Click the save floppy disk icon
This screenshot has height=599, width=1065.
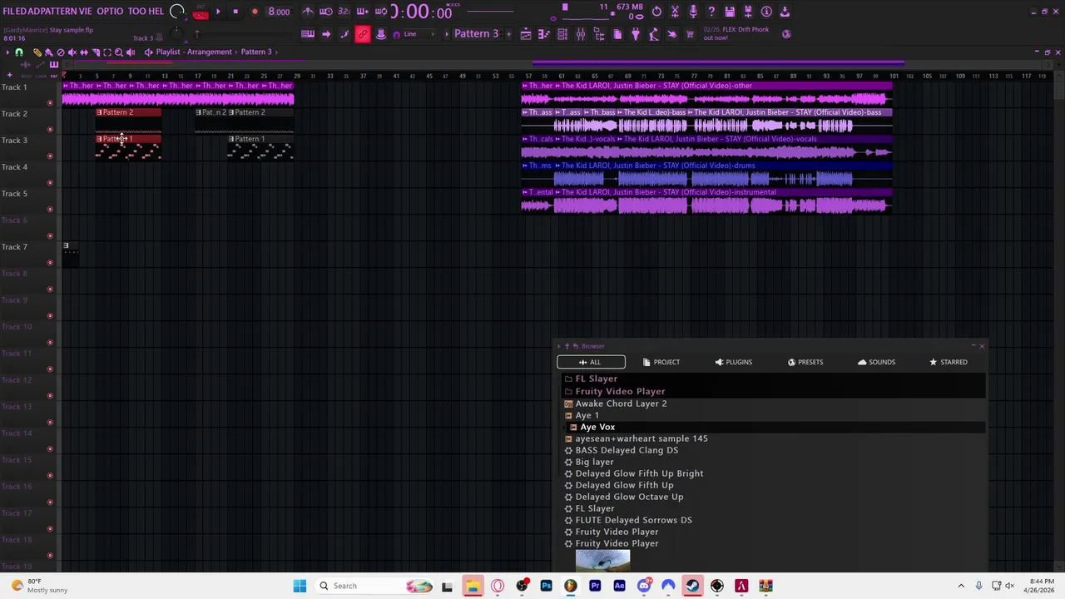730,12
